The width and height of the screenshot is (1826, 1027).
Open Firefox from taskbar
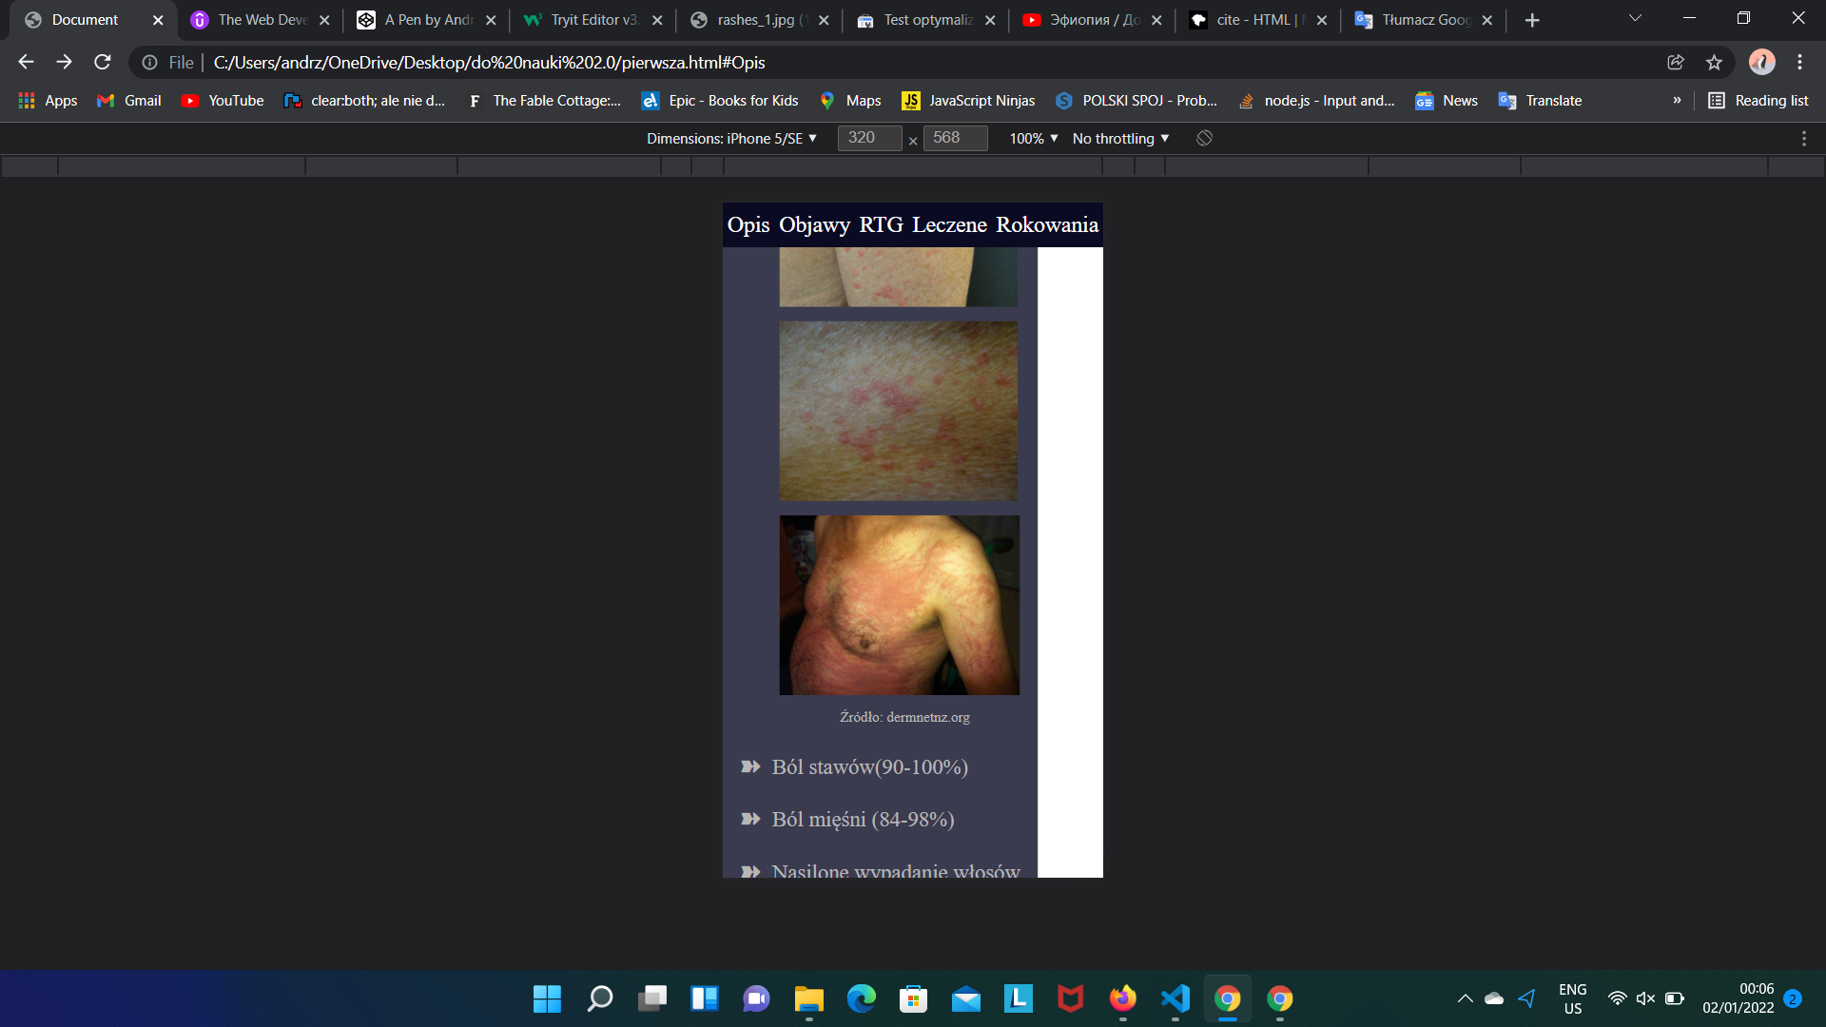(x=1123, y=998)
